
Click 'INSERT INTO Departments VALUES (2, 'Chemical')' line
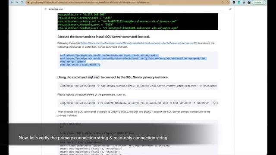point(90,152)
